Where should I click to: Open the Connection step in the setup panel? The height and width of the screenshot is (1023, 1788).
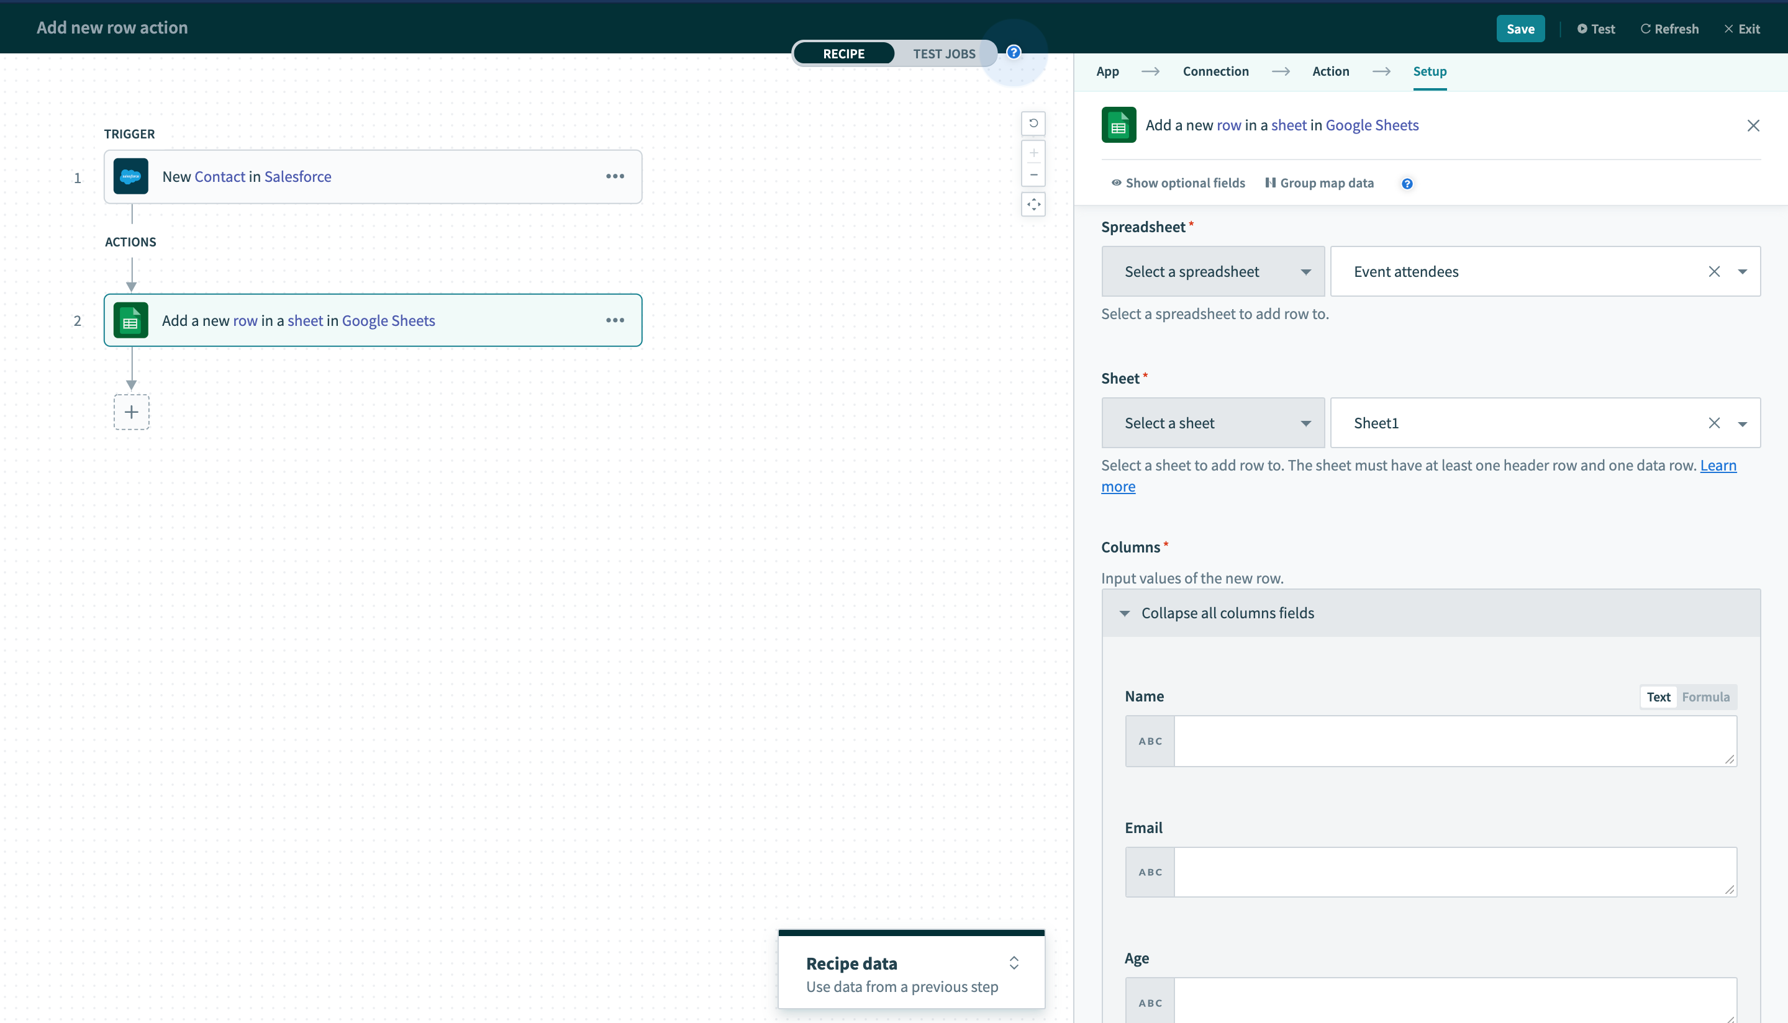pos(1216,71)
